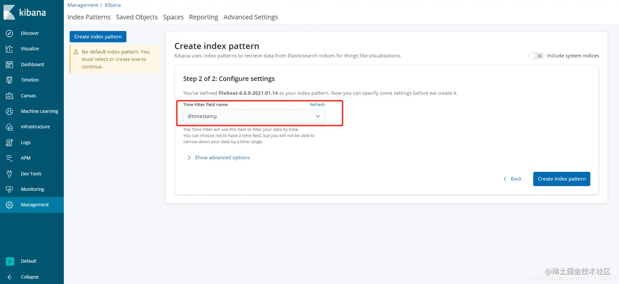Open Visualize via chart icon
Image resolution: width=619 pixels, height=284 pixels.
pyautogui.click(x=9, y=49)
